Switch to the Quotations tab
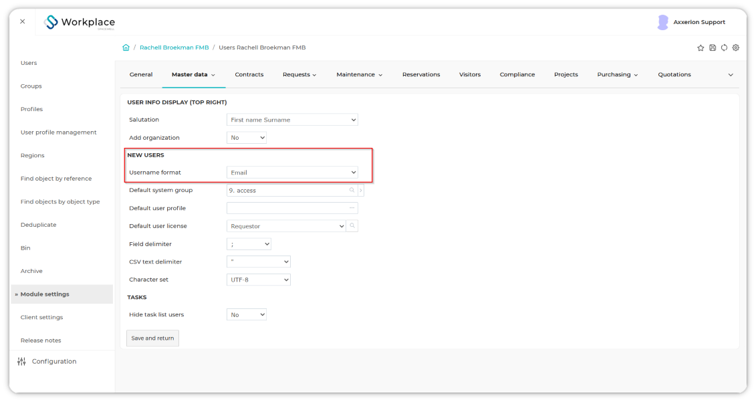756x402 pixels. (674, 74)
